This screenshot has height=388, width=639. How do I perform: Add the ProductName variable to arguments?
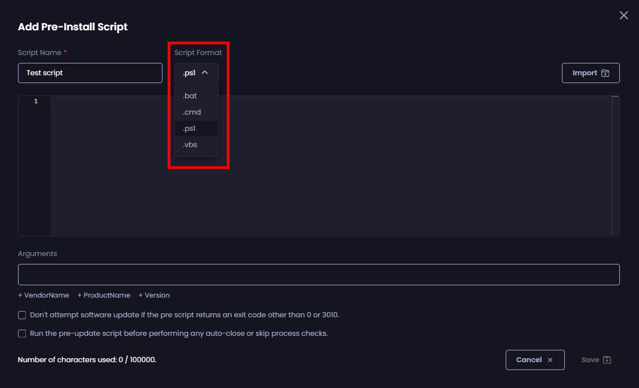pyautogui.click(x=103, y=295)
